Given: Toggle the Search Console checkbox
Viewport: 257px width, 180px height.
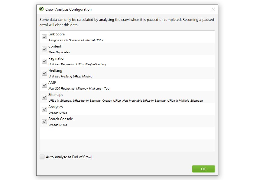Looking at the screenshot, I should (x=44, y=122).
